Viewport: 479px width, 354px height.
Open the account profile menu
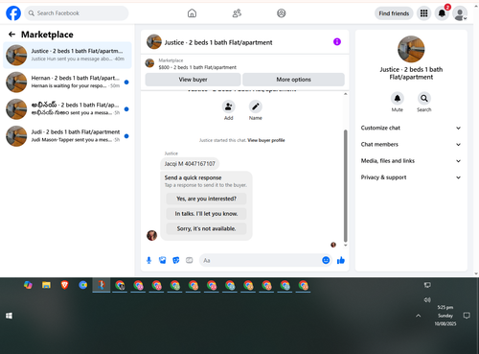[460, 13]
